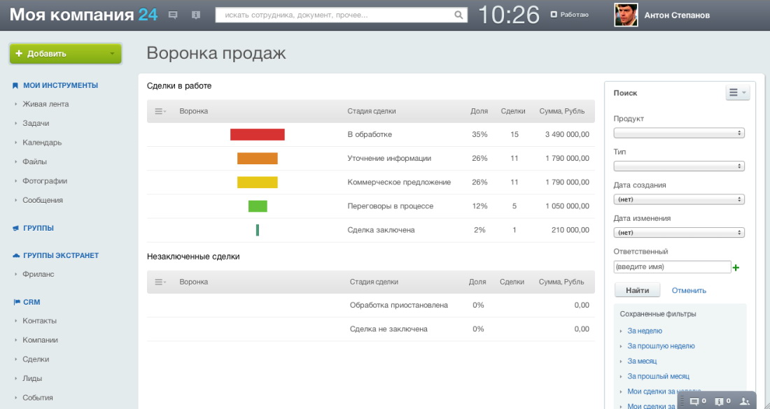Click the red В обработке funnel bar
The height and width of the screenshot is (409, 770).
(x=257, y=134)
